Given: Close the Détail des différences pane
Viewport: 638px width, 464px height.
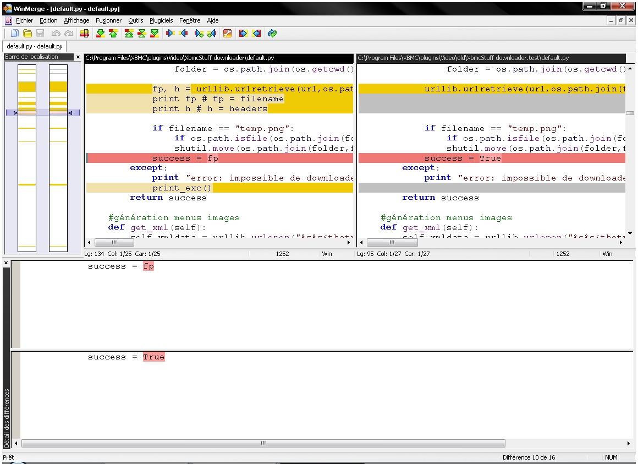Looking at the screenshot, I should pos(6,263).
